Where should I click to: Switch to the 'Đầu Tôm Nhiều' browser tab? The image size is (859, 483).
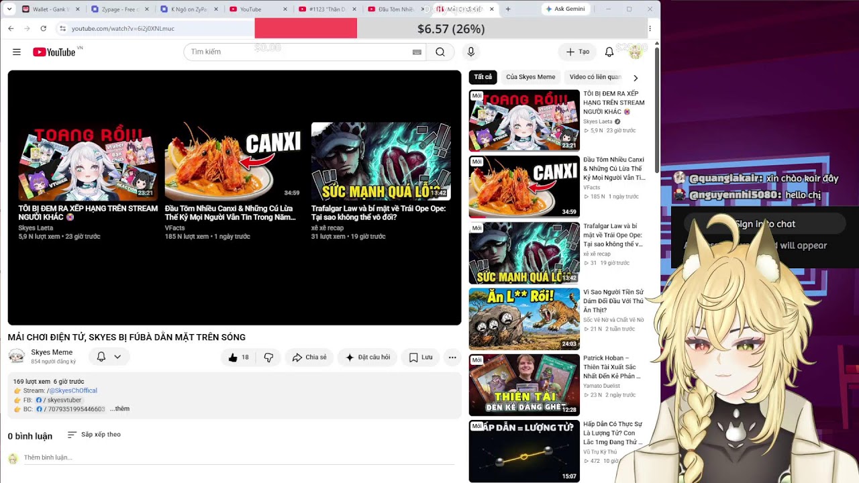point(396,9)
